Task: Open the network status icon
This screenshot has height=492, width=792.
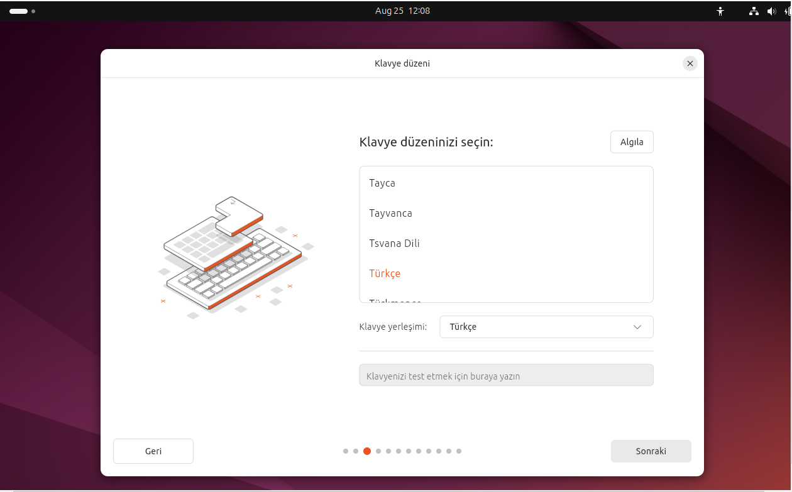Action: pyautogui.click(x=754, y=11)
